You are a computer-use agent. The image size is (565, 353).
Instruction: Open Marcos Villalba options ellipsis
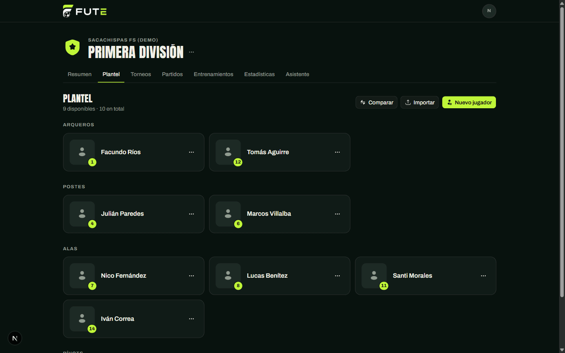tap(337, 214)
